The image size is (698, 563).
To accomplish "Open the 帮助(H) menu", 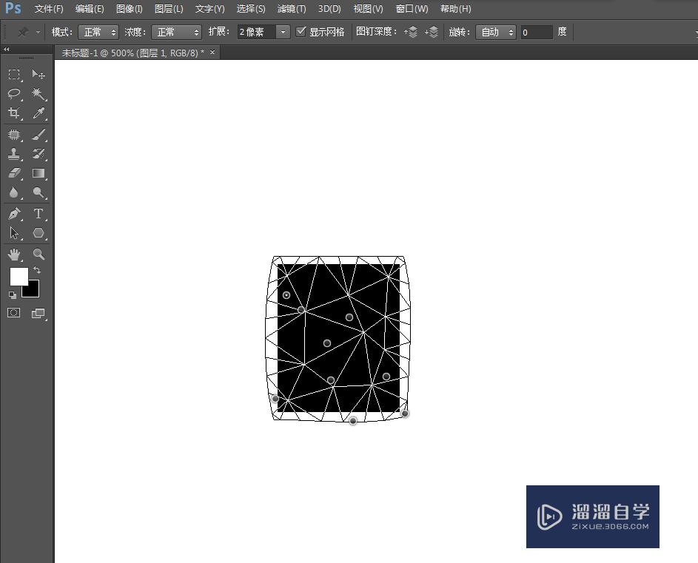I will pyautogui.click(x=455, y=9).
